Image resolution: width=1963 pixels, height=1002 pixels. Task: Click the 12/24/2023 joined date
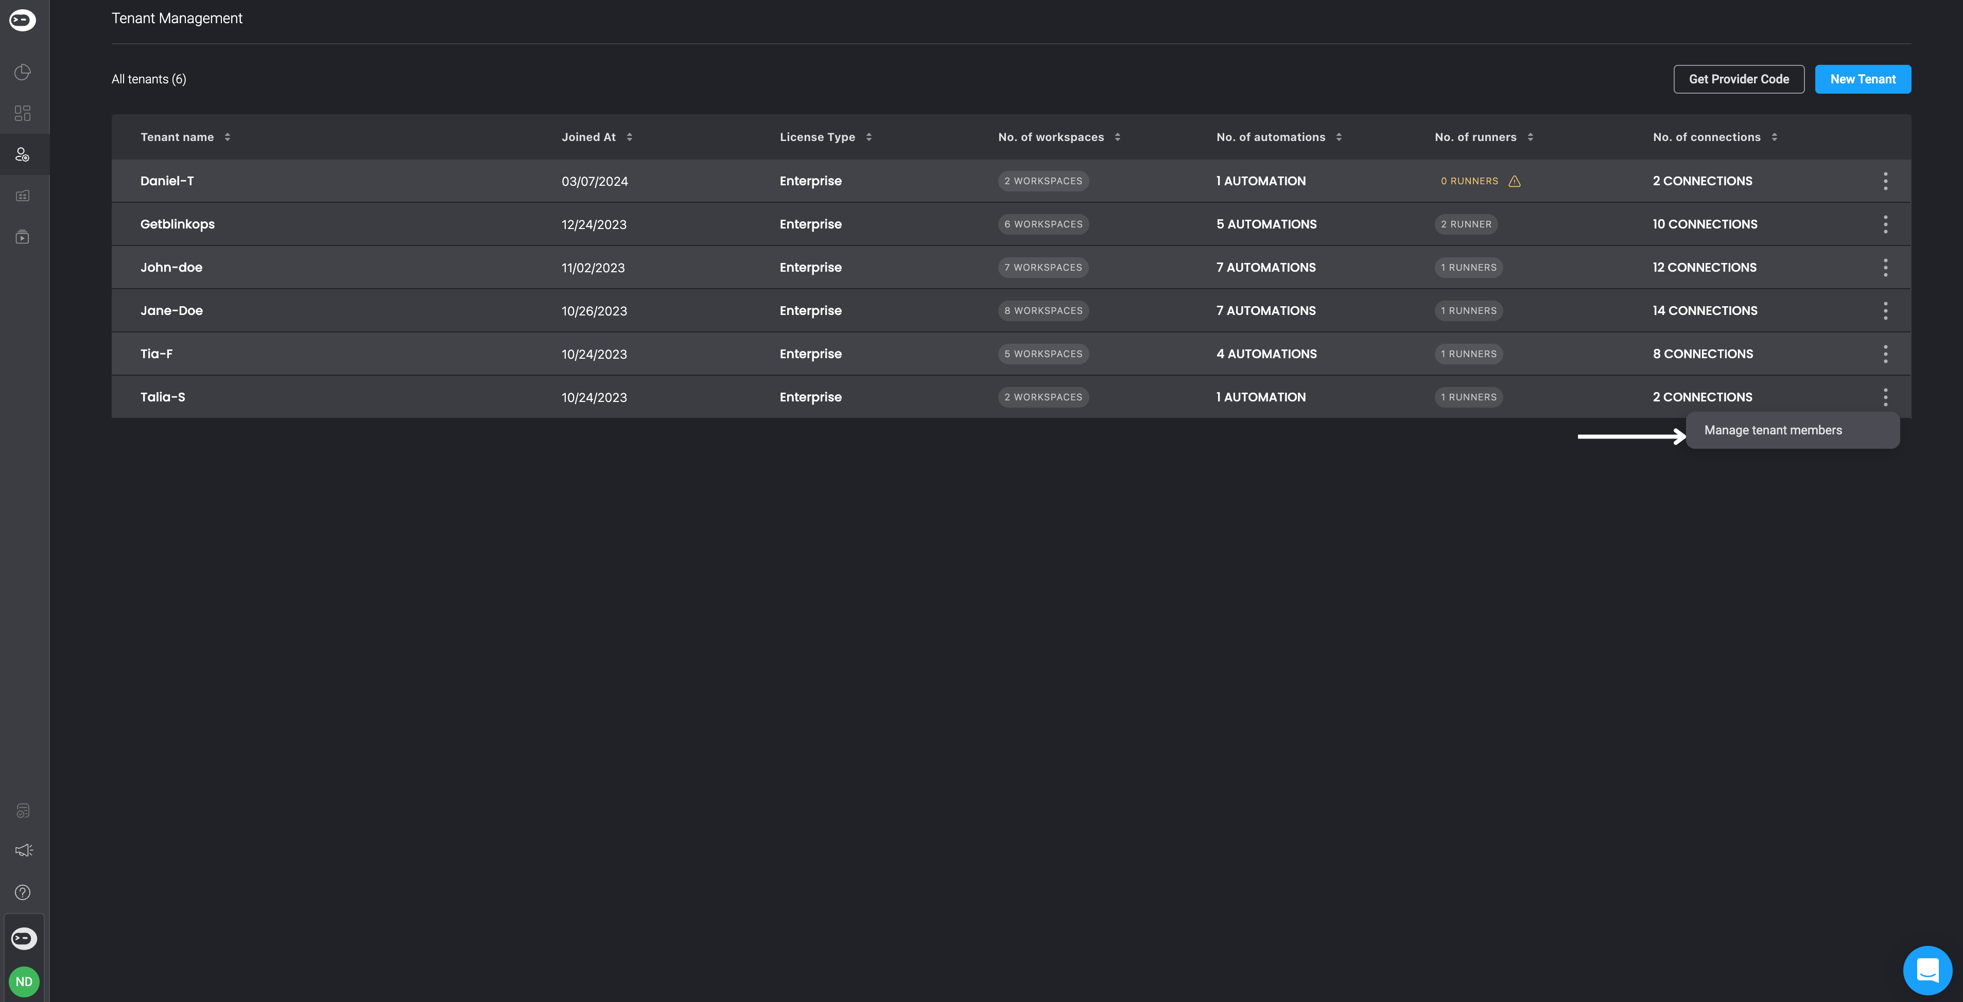594,225
